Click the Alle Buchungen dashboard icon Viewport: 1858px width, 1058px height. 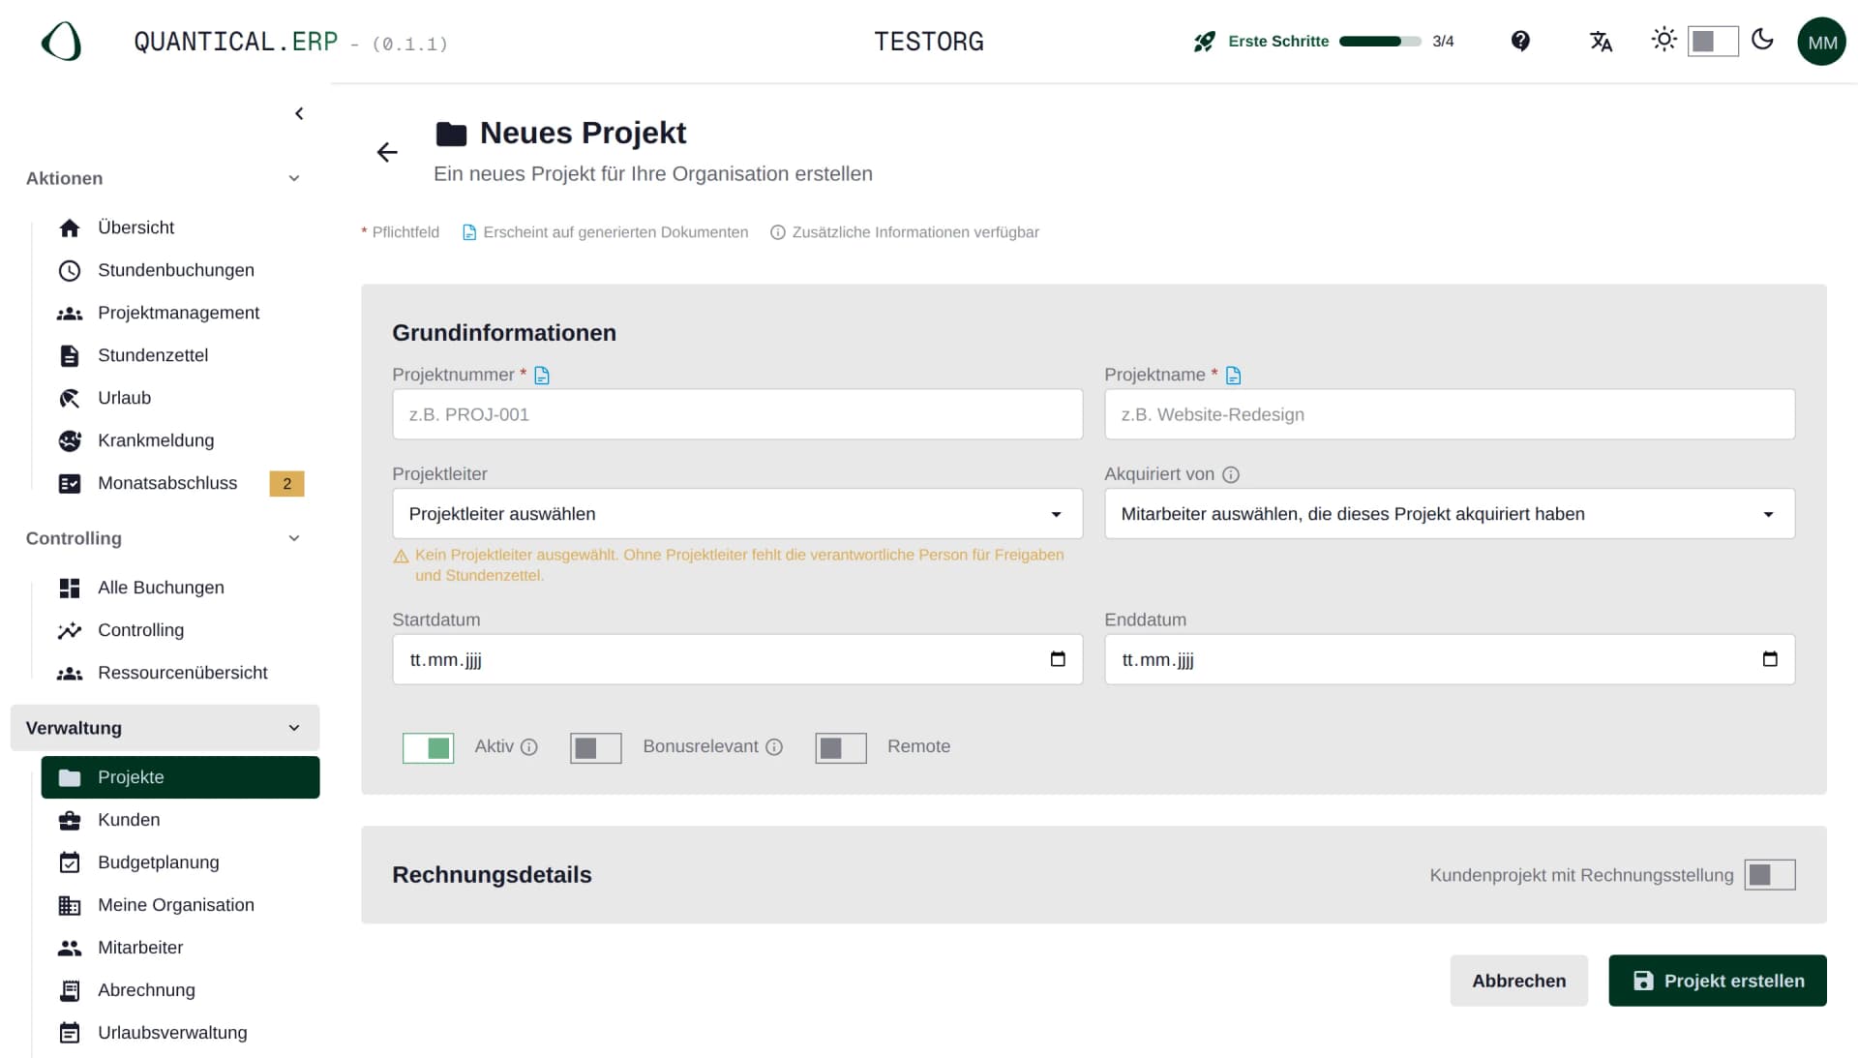point(70,588)
